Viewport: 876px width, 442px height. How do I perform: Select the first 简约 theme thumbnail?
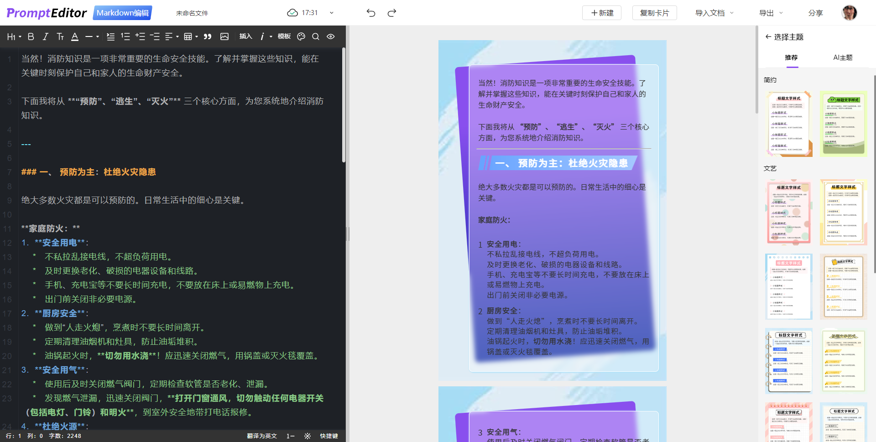789,124
